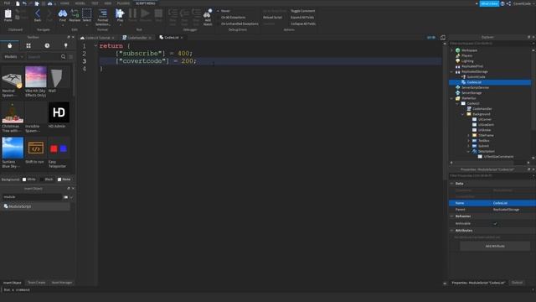This screenshot has width=536, height=302.
Task: Click the share icon at top right
Action: [x=508, y=3]
